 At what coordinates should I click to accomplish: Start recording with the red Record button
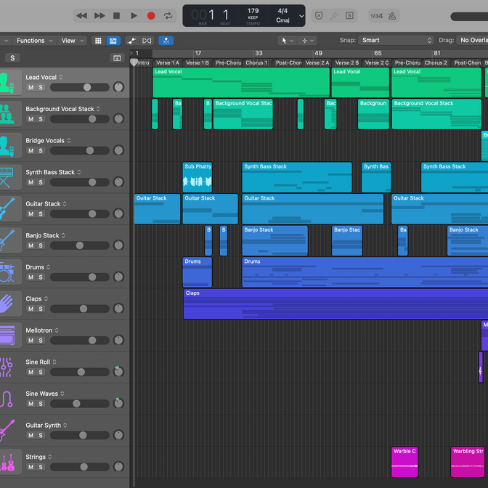[x=151, y=15]
